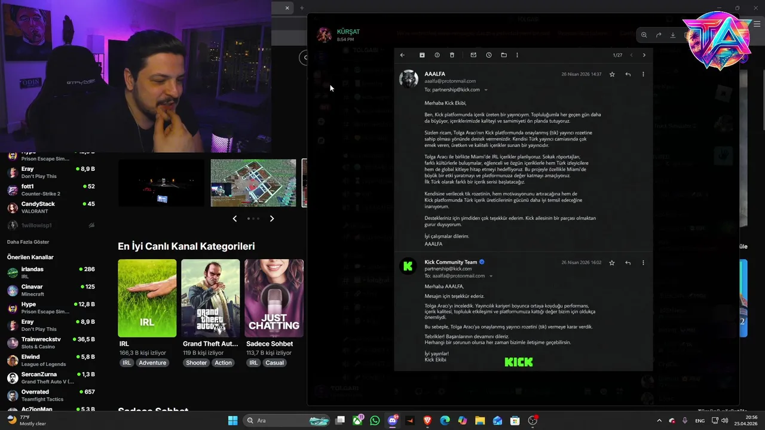Screen dimensions: 765x430
Task: Go back with the email back arrow
Action: (402, 55)
